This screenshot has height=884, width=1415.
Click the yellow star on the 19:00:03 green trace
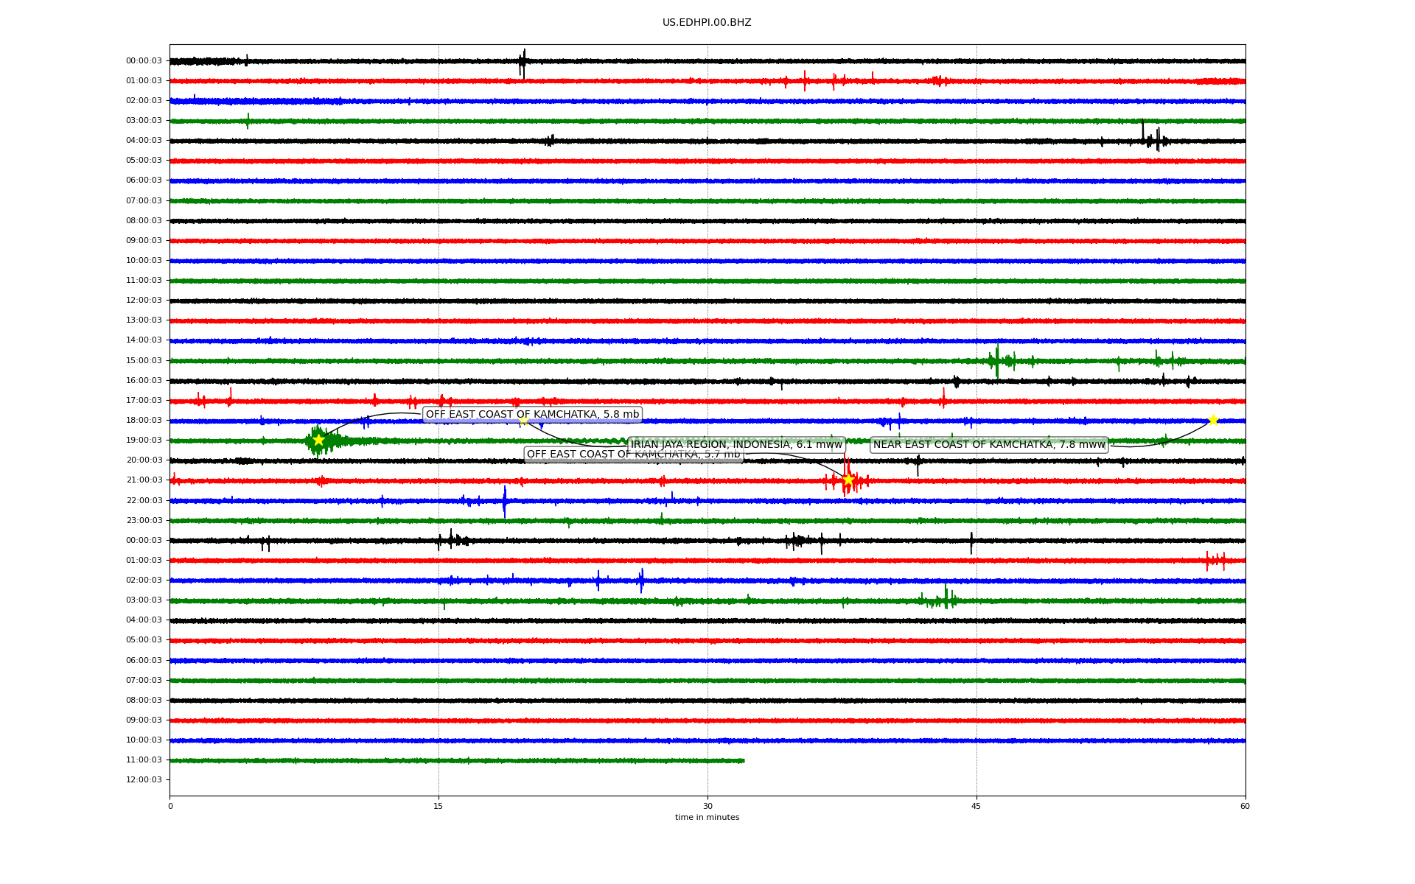318,440
